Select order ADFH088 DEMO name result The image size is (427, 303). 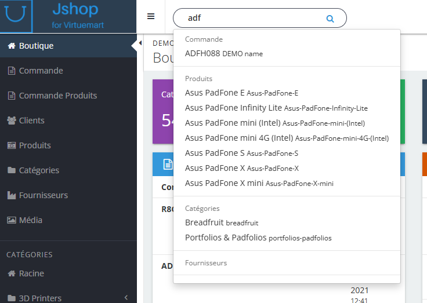(224, 53)
